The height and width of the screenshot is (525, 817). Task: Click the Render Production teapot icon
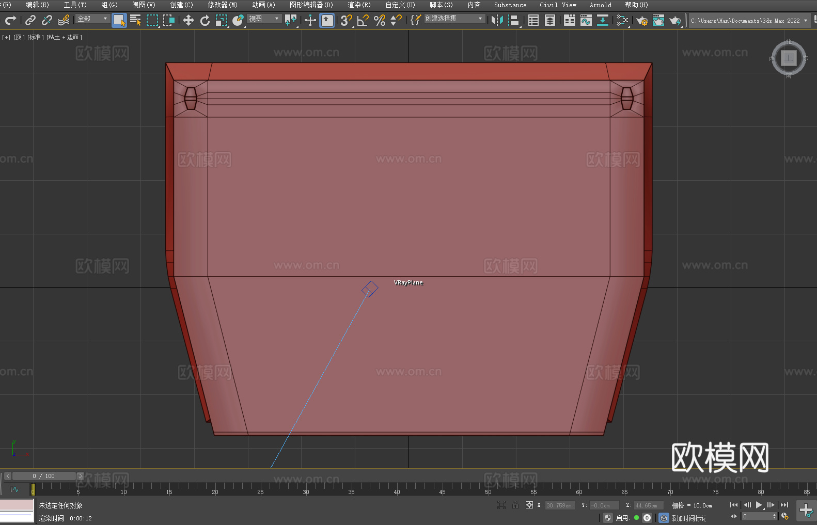click(675, 20)
